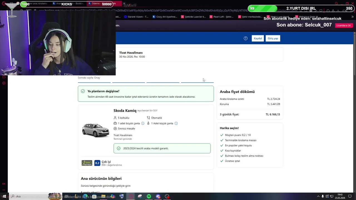This screenshot has height=200, width=356.
Task: Click the "Sonraki sayfa: Onay" text
Action: 89,78
